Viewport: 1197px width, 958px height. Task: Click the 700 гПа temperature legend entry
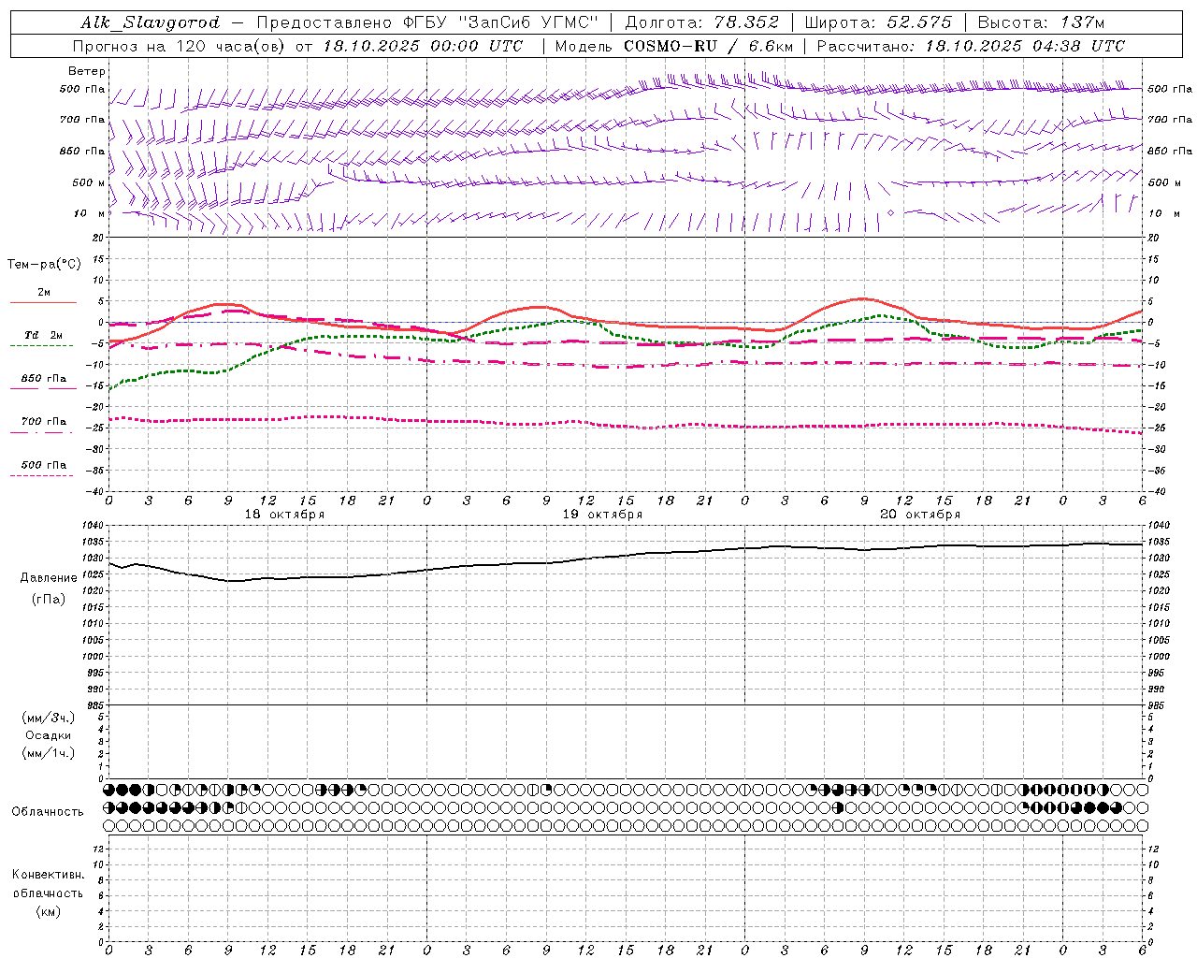click(43, 423)
